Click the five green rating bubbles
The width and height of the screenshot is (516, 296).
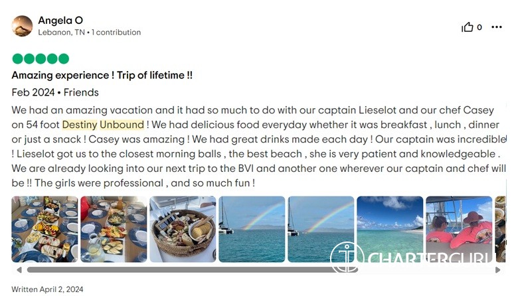(41, 58)
